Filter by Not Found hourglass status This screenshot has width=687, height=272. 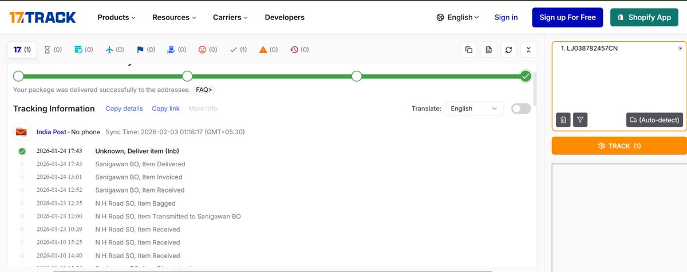[x=53, y=50]
